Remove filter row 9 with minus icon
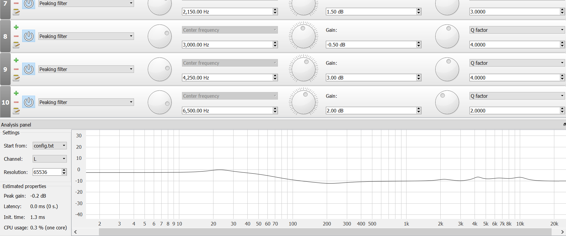 tap(16, 69)
